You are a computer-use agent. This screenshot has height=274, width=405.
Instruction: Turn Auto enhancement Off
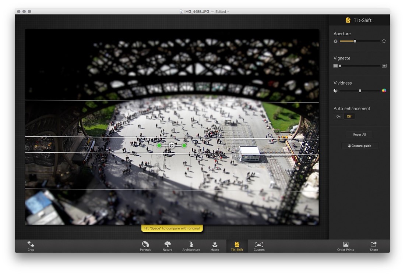click(x=349, y=116)
